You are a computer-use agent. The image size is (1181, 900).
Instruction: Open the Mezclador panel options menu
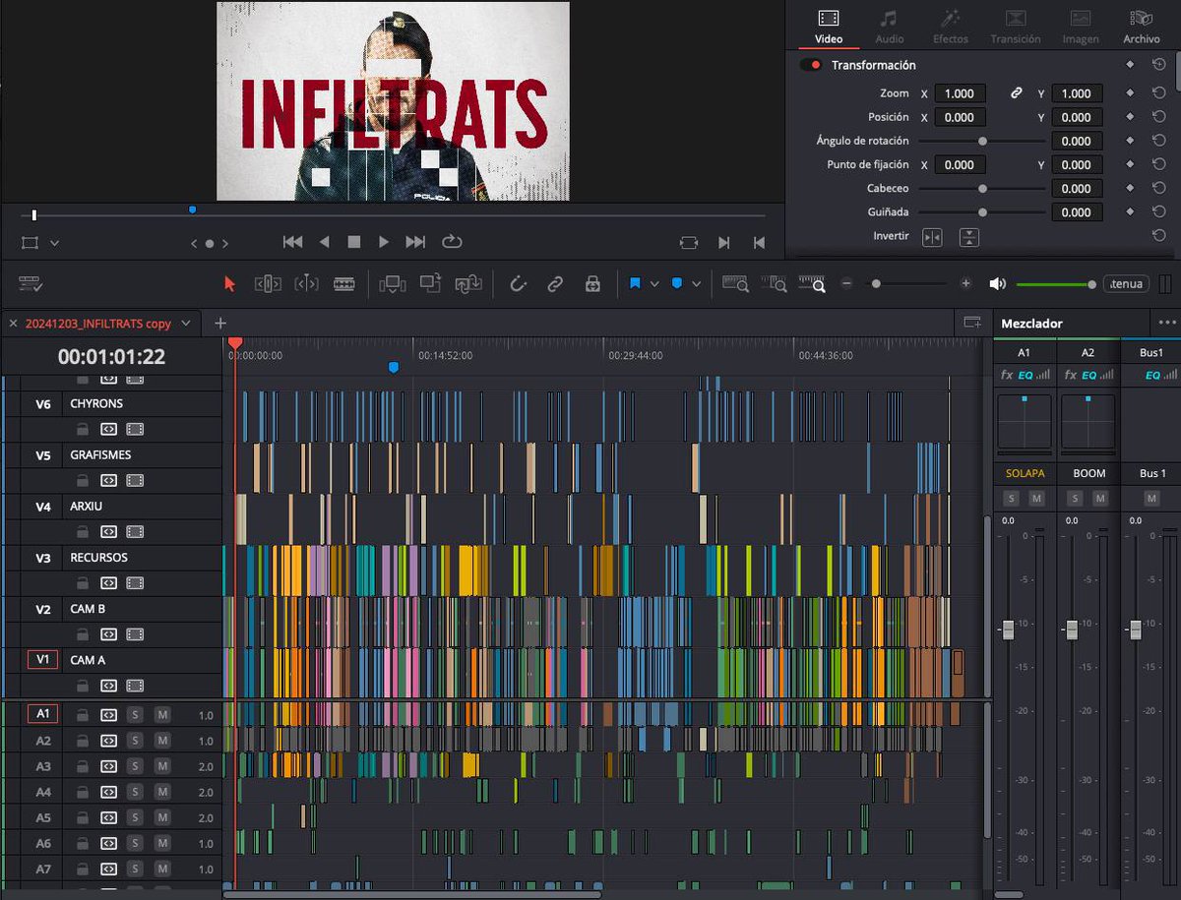(1167, 323)
